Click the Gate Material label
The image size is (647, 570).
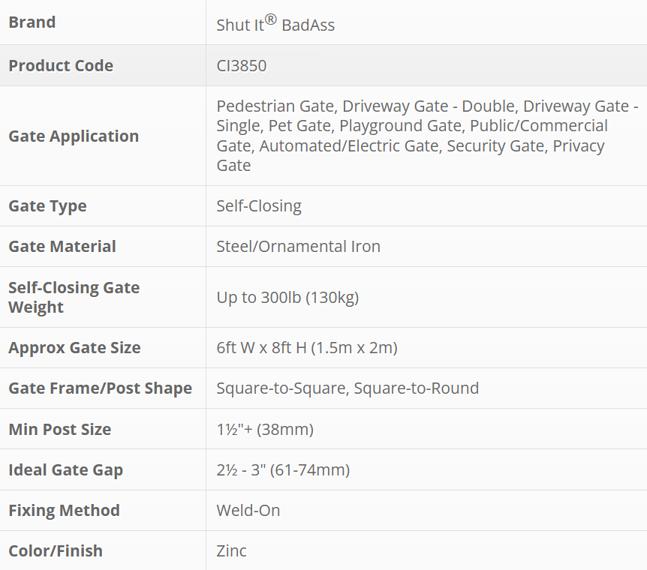point(62,247)
